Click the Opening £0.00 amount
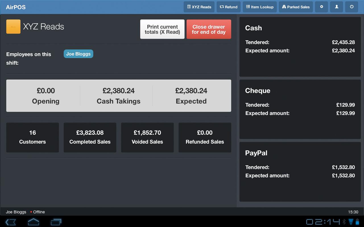The width and height of the screenshot is (364, 227). (x=46, y=91)
